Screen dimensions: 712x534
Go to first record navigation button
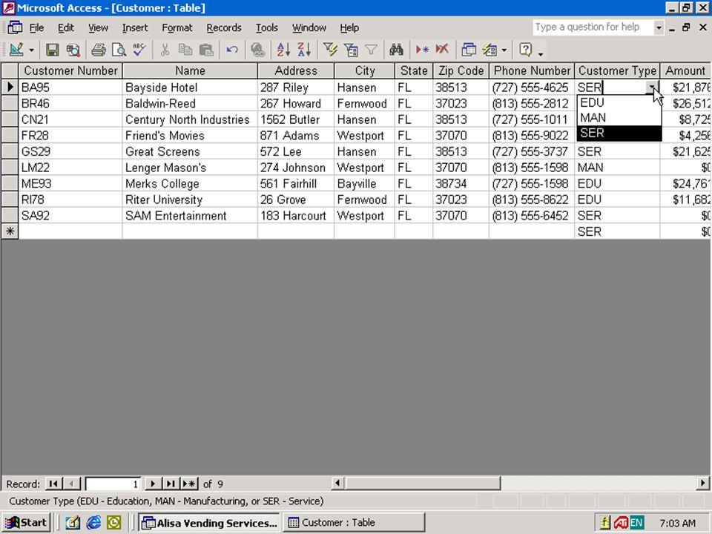53,484
